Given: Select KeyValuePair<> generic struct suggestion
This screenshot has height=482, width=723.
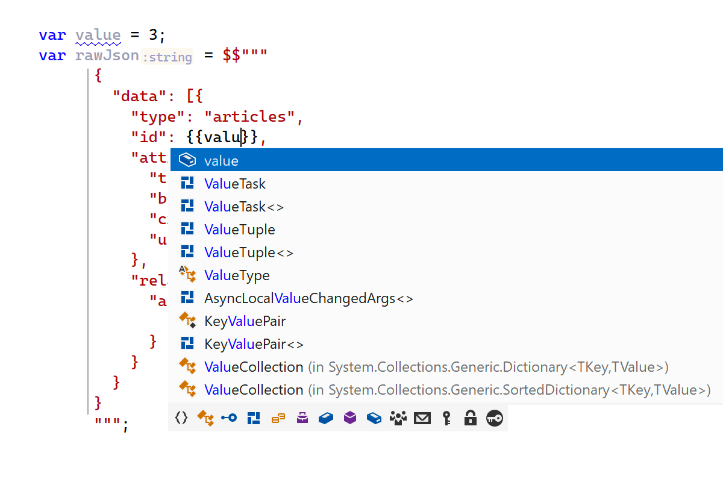Looking at the screenshot, I should (x=254, y=344).
